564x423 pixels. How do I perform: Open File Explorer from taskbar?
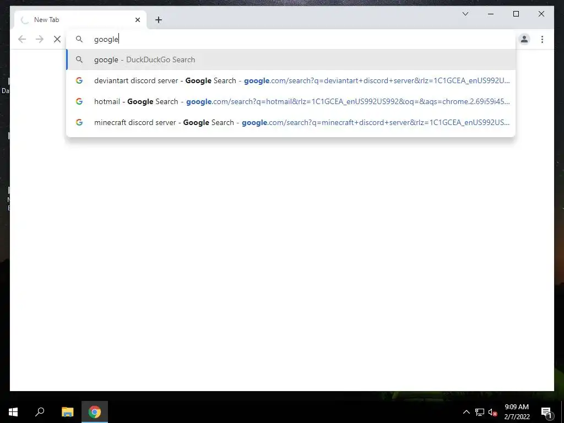[67, 412]
